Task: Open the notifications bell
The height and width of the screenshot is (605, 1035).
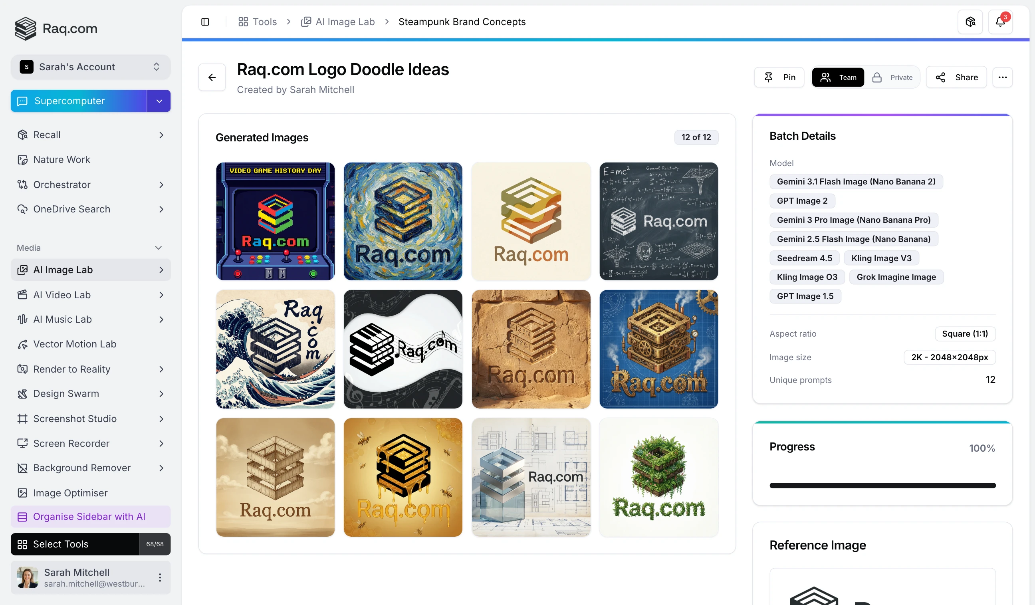Action: 1000,21
